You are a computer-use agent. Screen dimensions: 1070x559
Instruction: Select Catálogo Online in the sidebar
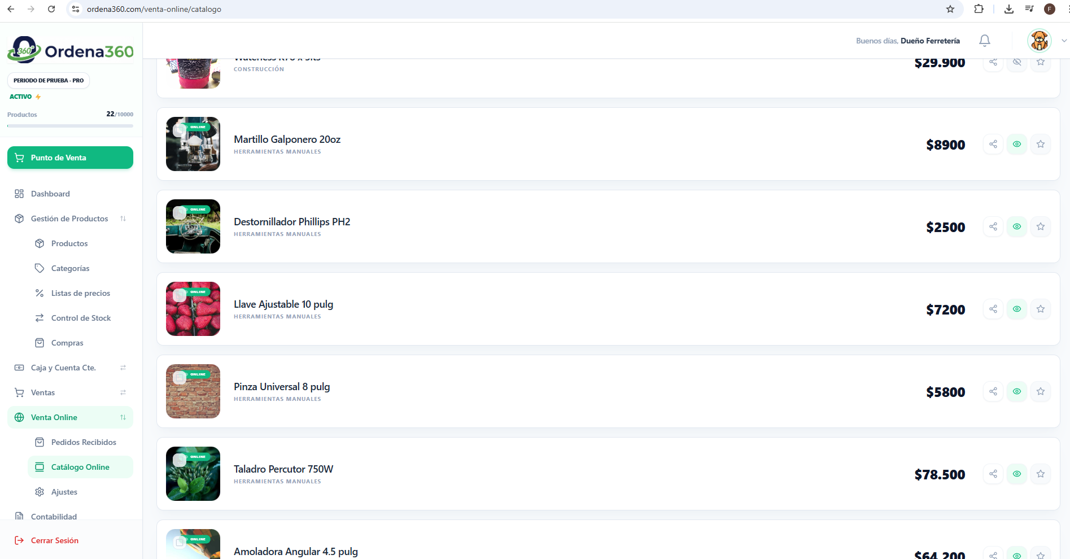pyautogui.click(x=80, y=467)
